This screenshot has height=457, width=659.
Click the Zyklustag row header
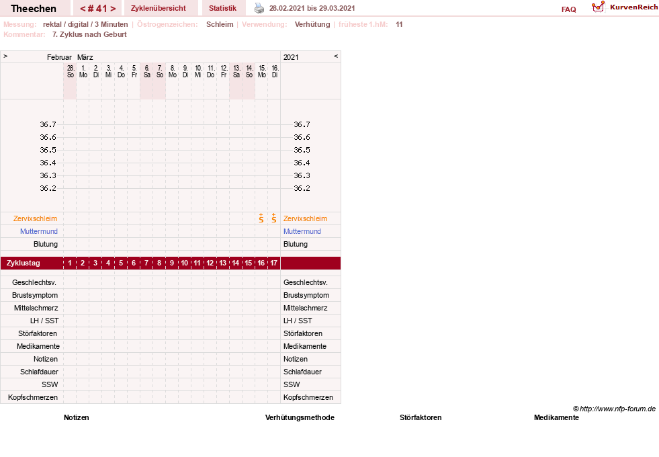point(24,263)
